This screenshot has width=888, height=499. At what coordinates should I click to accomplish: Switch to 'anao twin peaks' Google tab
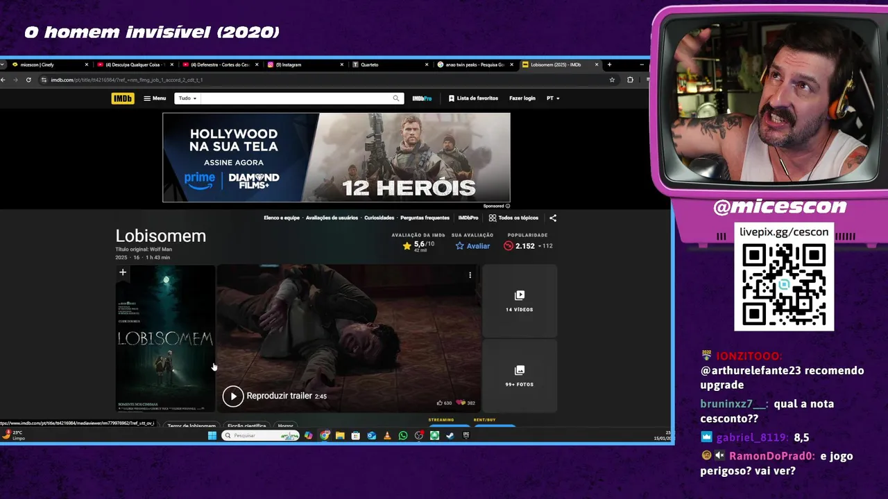474,64
